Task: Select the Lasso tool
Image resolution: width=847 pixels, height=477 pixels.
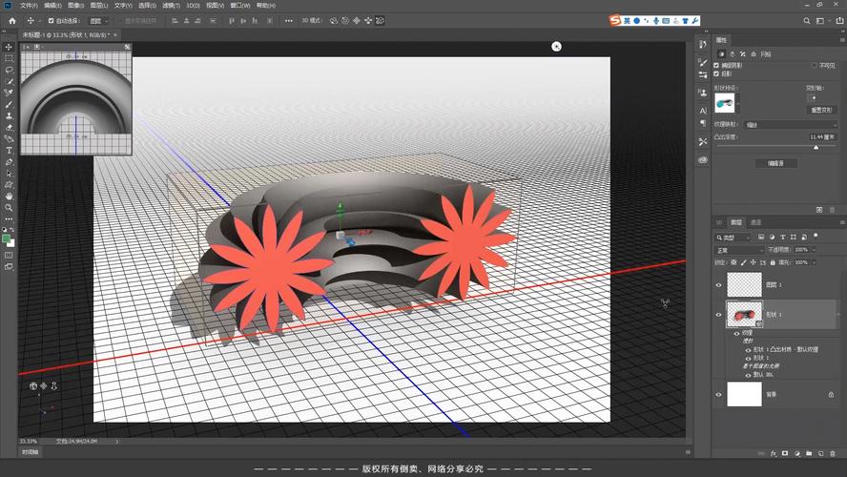Action: coord(10,70)
